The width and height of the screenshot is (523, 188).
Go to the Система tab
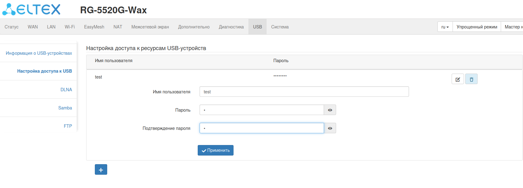[280, 27]
